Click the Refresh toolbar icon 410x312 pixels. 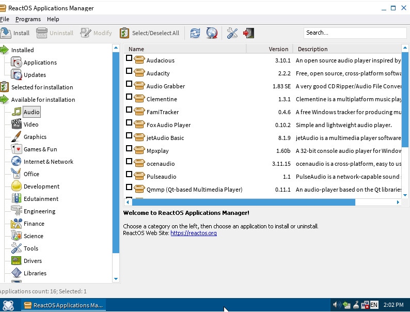tap(195, 33)
